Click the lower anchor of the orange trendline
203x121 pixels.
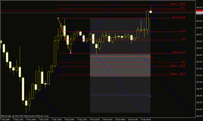pyautogui.click(x=71, y=53)
